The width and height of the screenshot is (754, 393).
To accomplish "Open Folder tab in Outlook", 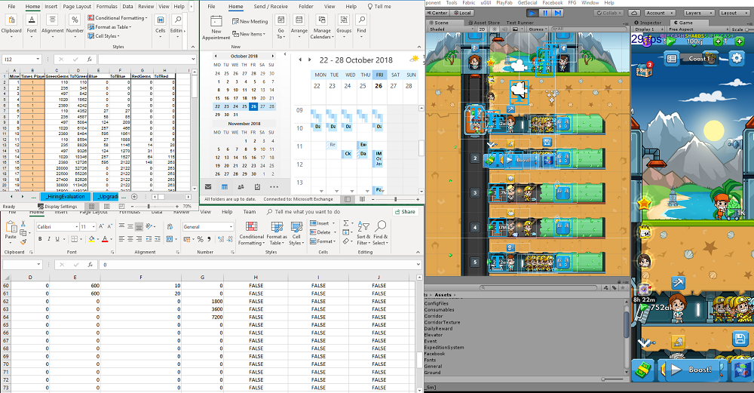I will [306, 7].
